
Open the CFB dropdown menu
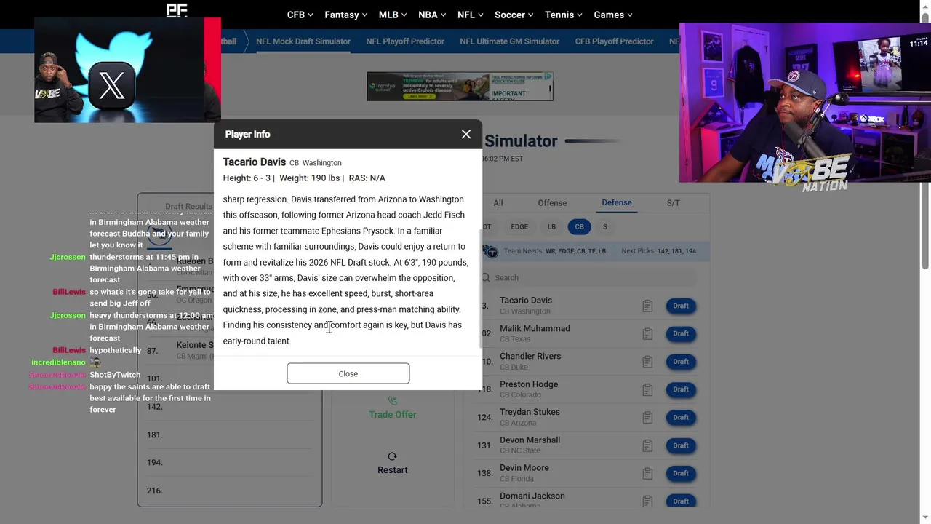coord(300,15)
